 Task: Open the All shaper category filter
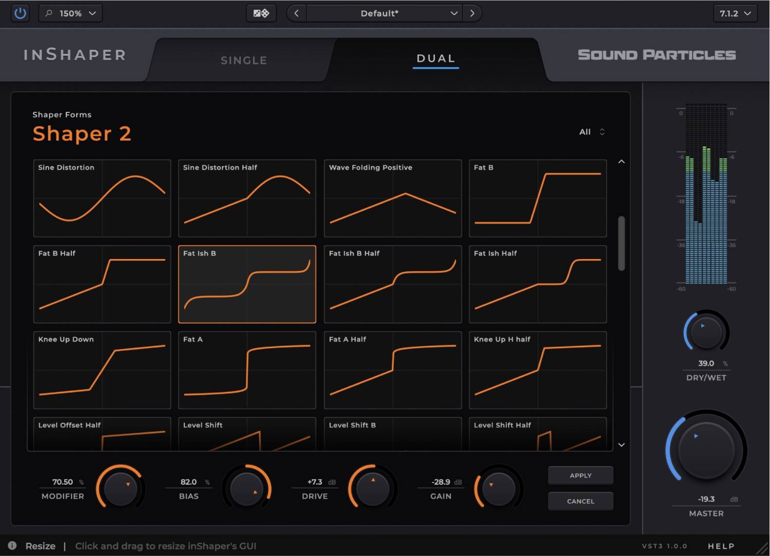point(591,132)
